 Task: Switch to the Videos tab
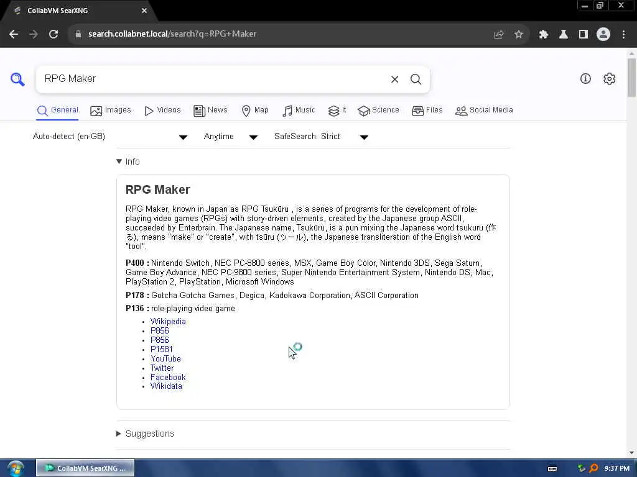click(x=162, y=111)
